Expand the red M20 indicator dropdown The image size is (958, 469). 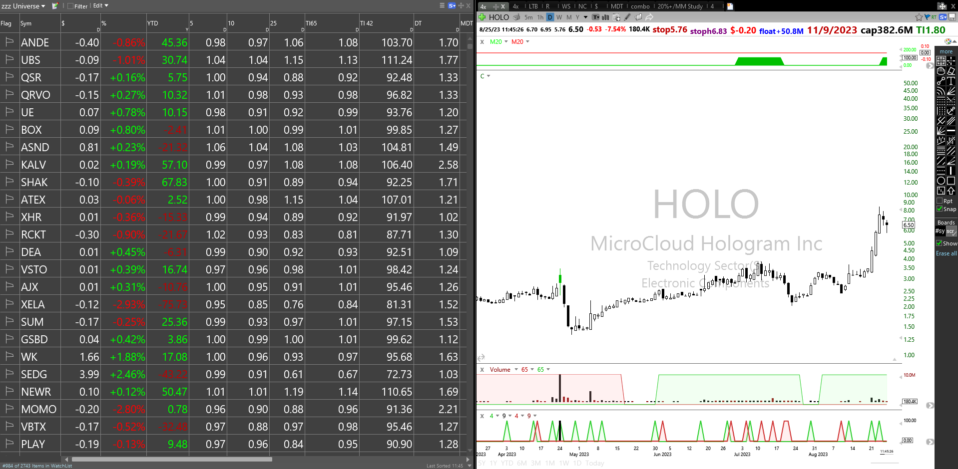tap(527, 41)
